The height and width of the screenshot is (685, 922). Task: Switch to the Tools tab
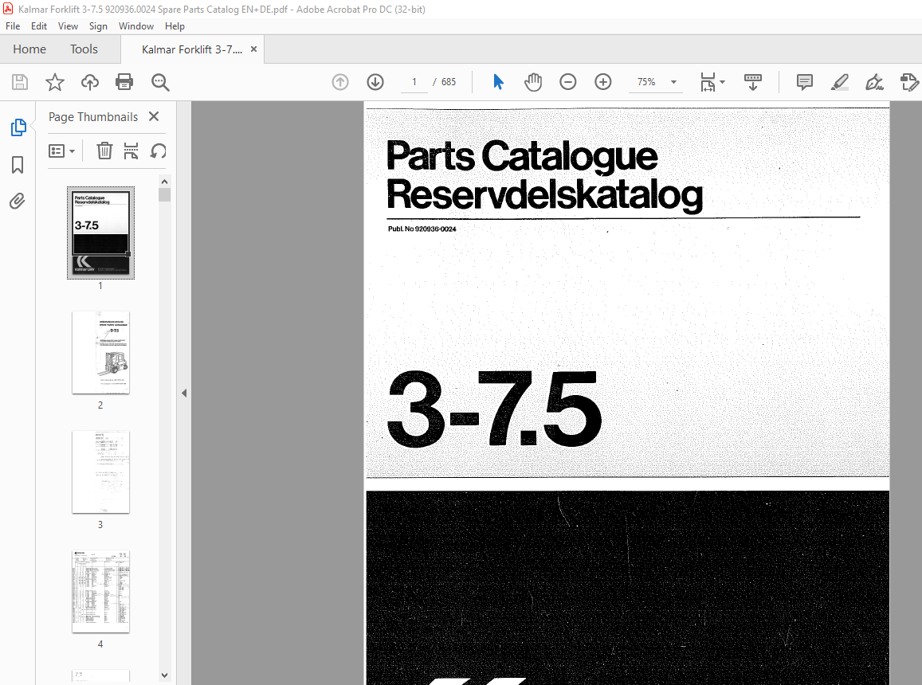(x=84, y=49)
